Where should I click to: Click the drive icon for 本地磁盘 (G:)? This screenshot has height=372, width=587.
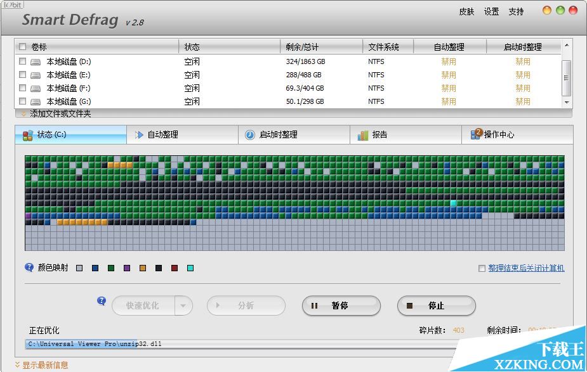coord(36,101)
